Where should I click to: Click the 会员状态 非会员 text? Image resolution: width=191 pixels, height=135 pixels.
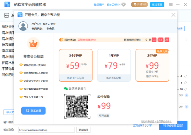point(43,28)
